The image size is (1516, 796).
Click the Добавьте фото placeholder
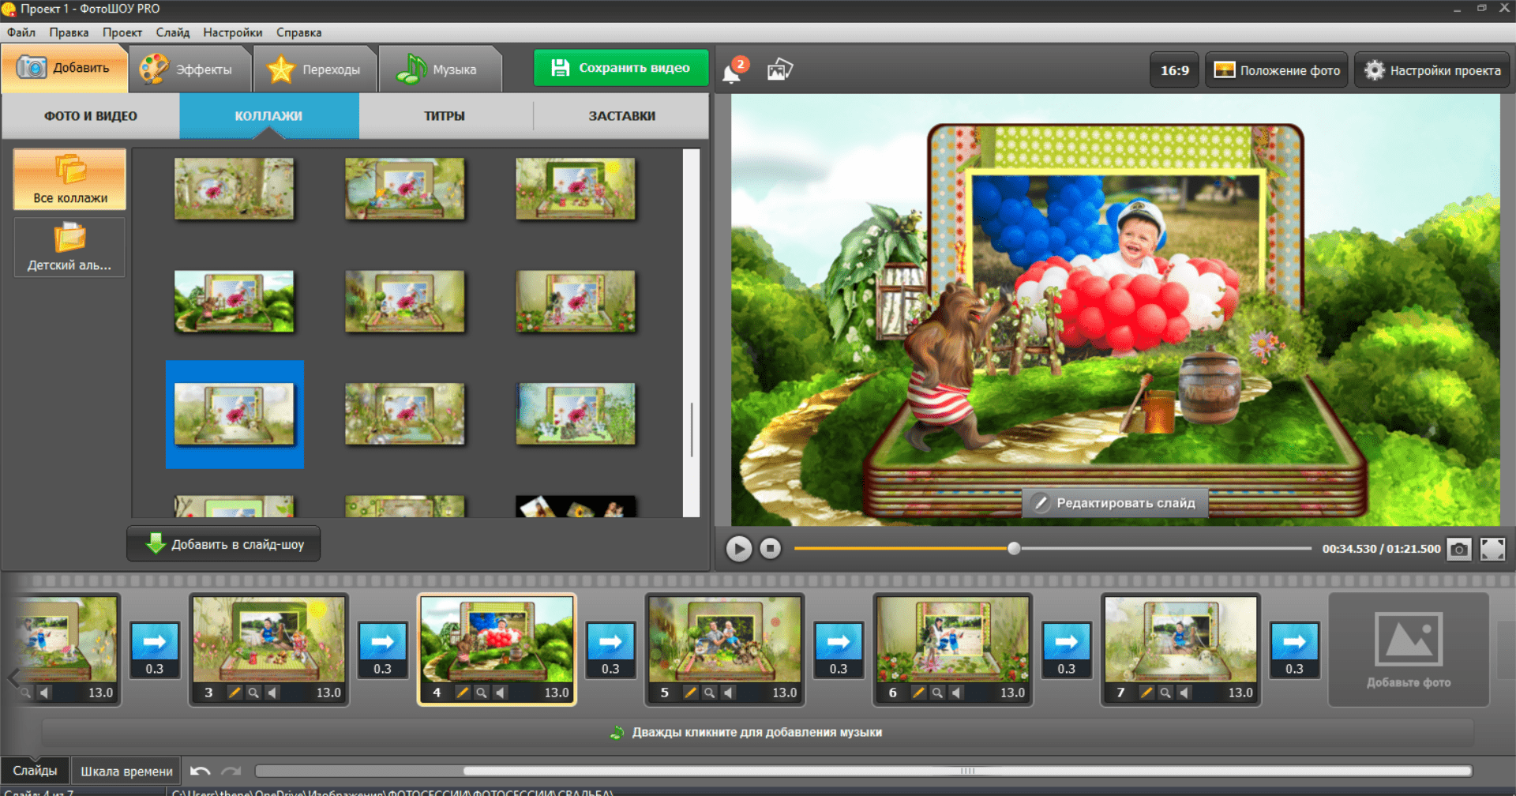[1409, 649]
